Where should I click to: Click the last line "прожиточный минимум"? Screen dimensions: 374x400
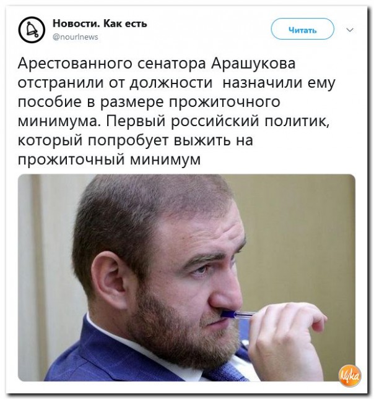[x=109, y=160]
